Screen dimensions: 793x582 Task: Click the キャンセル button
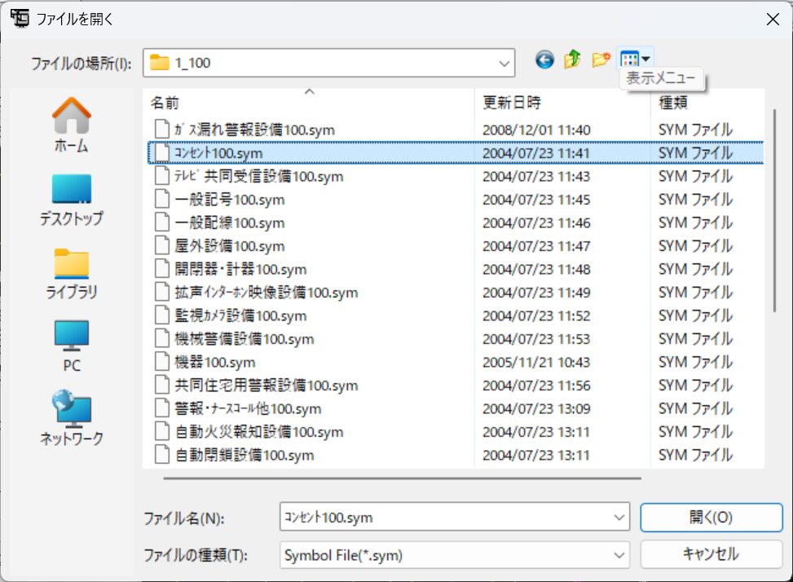click(711, 555)
